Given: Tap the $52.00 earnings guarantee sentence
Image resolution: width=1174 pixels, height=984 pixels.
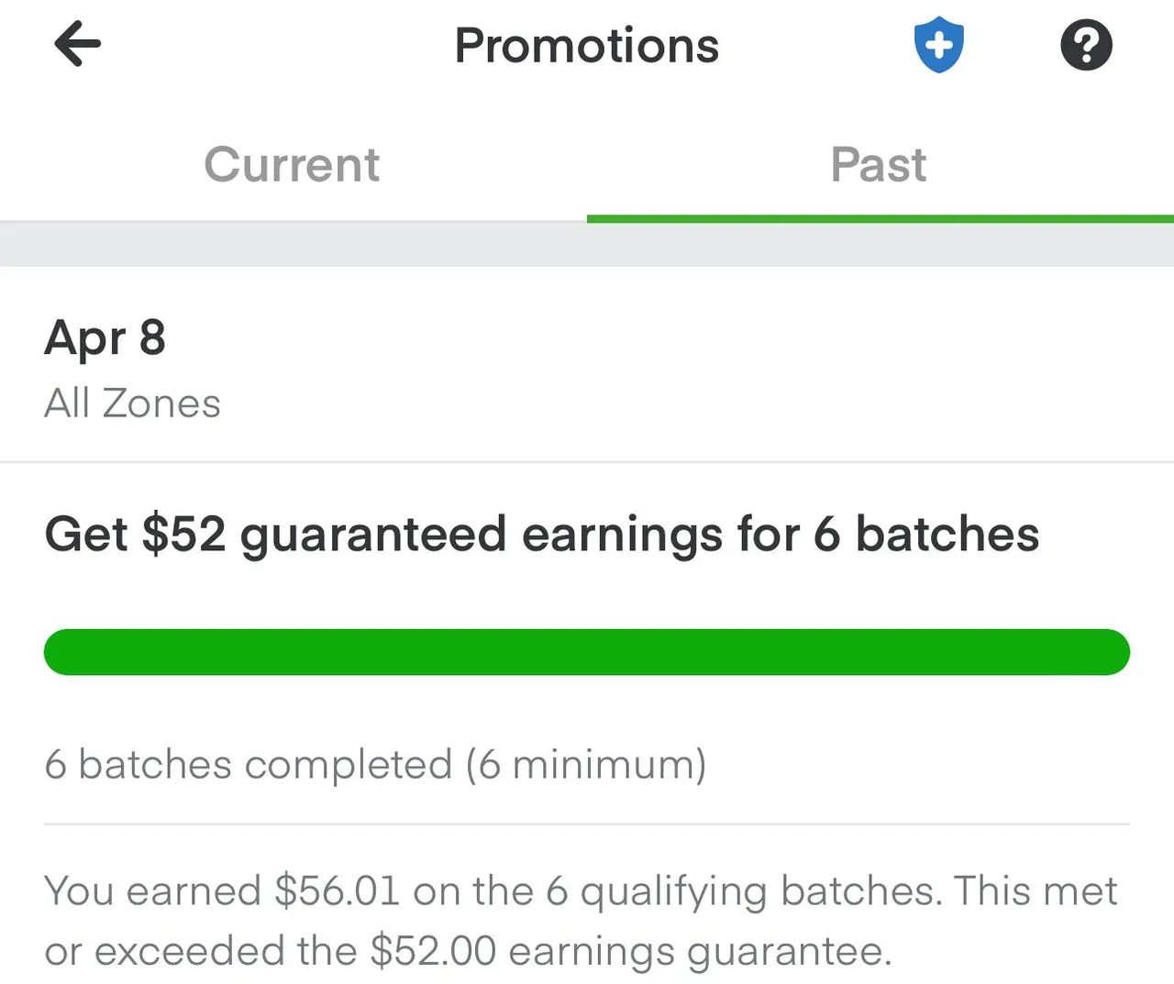Looking at the screenshot, I should tap(468, 951).
